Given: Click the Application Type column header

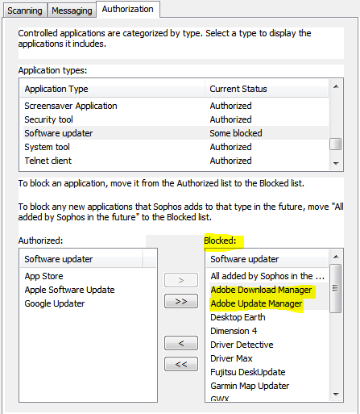Looking at the screenshot, I should (113, 89).
